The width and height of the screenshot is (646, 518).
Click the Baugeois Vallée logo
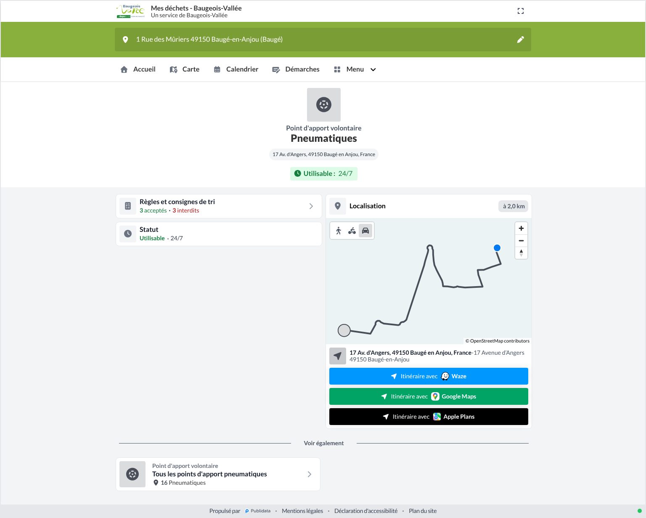(130, 11)
